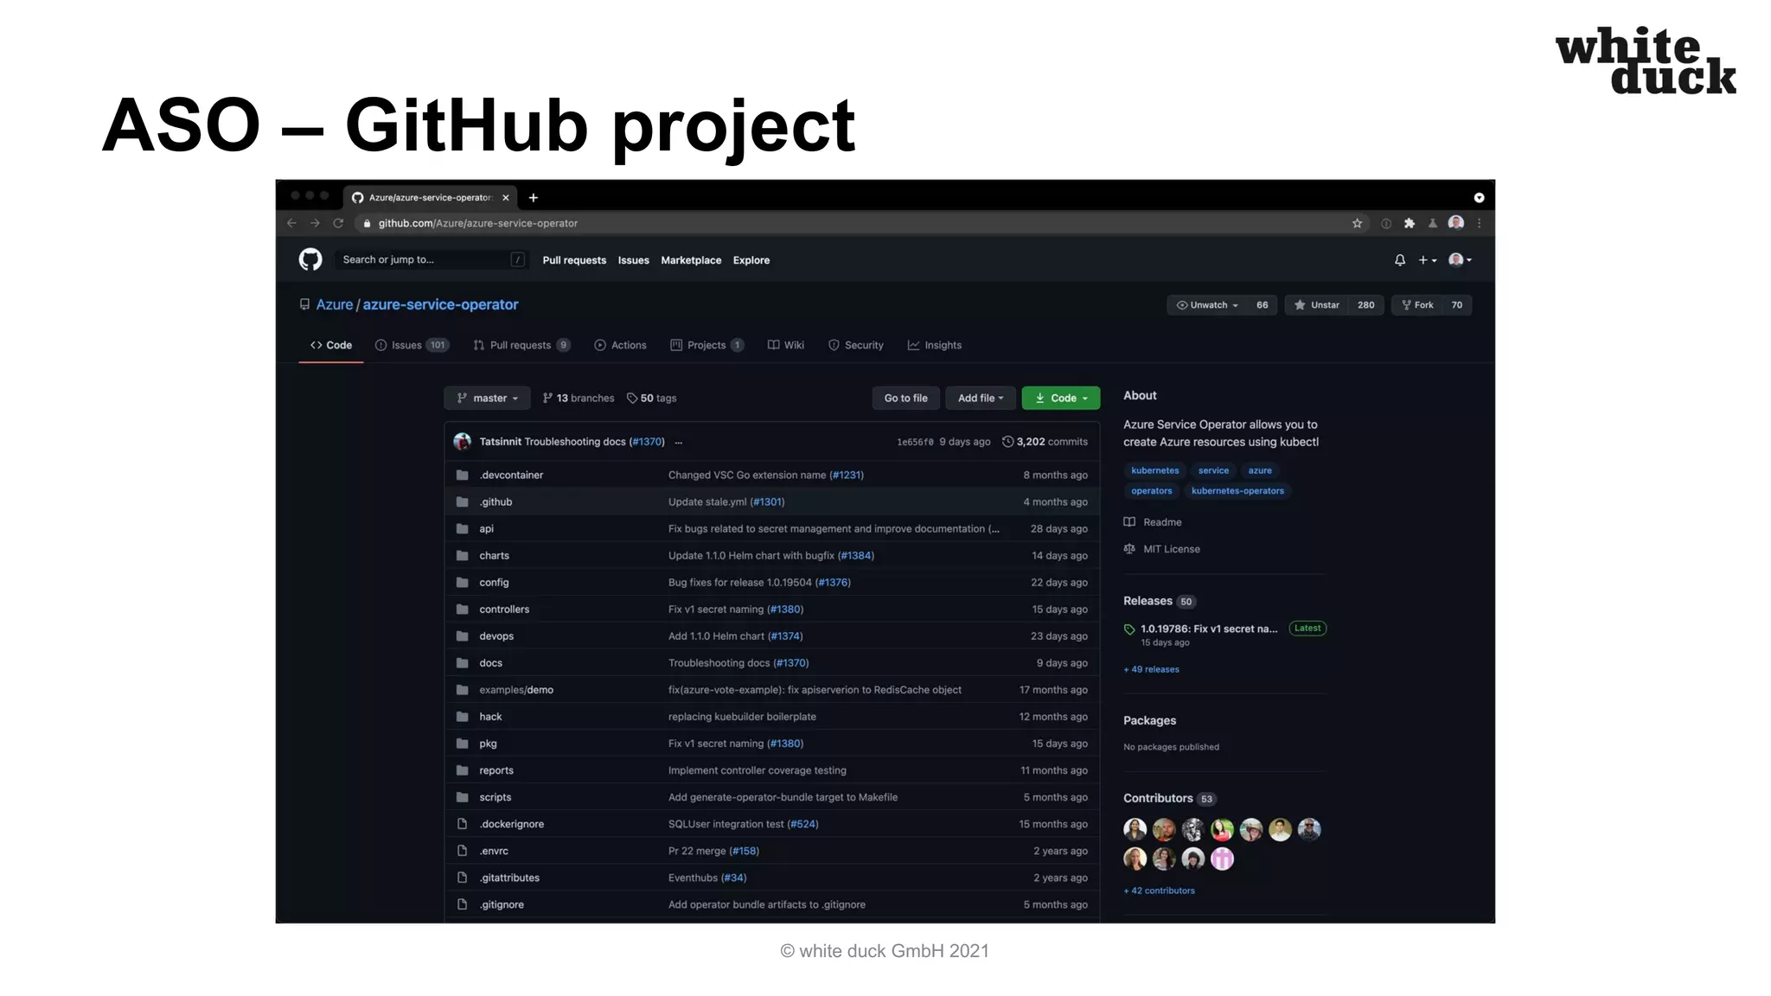View watchers count 66
This screenshot has height=996, width=1771.
tap(1263, 305)
